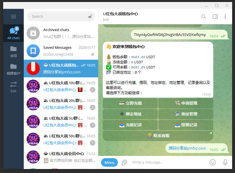Image resolution: width=235 pixels, height=173 pixels.
Task: Click the paperclip attach icon
Action: point(124,162)
